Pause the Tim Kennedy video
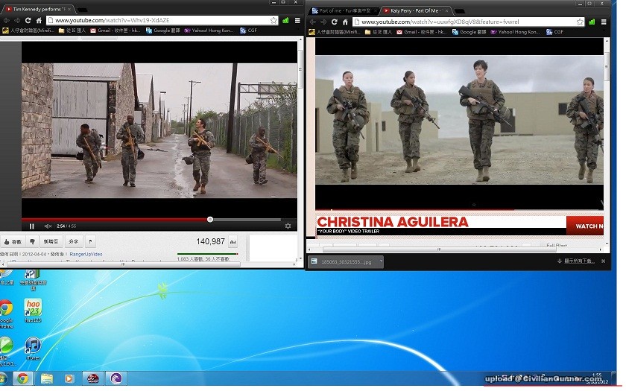626x391 pixels. click(32, 226)
